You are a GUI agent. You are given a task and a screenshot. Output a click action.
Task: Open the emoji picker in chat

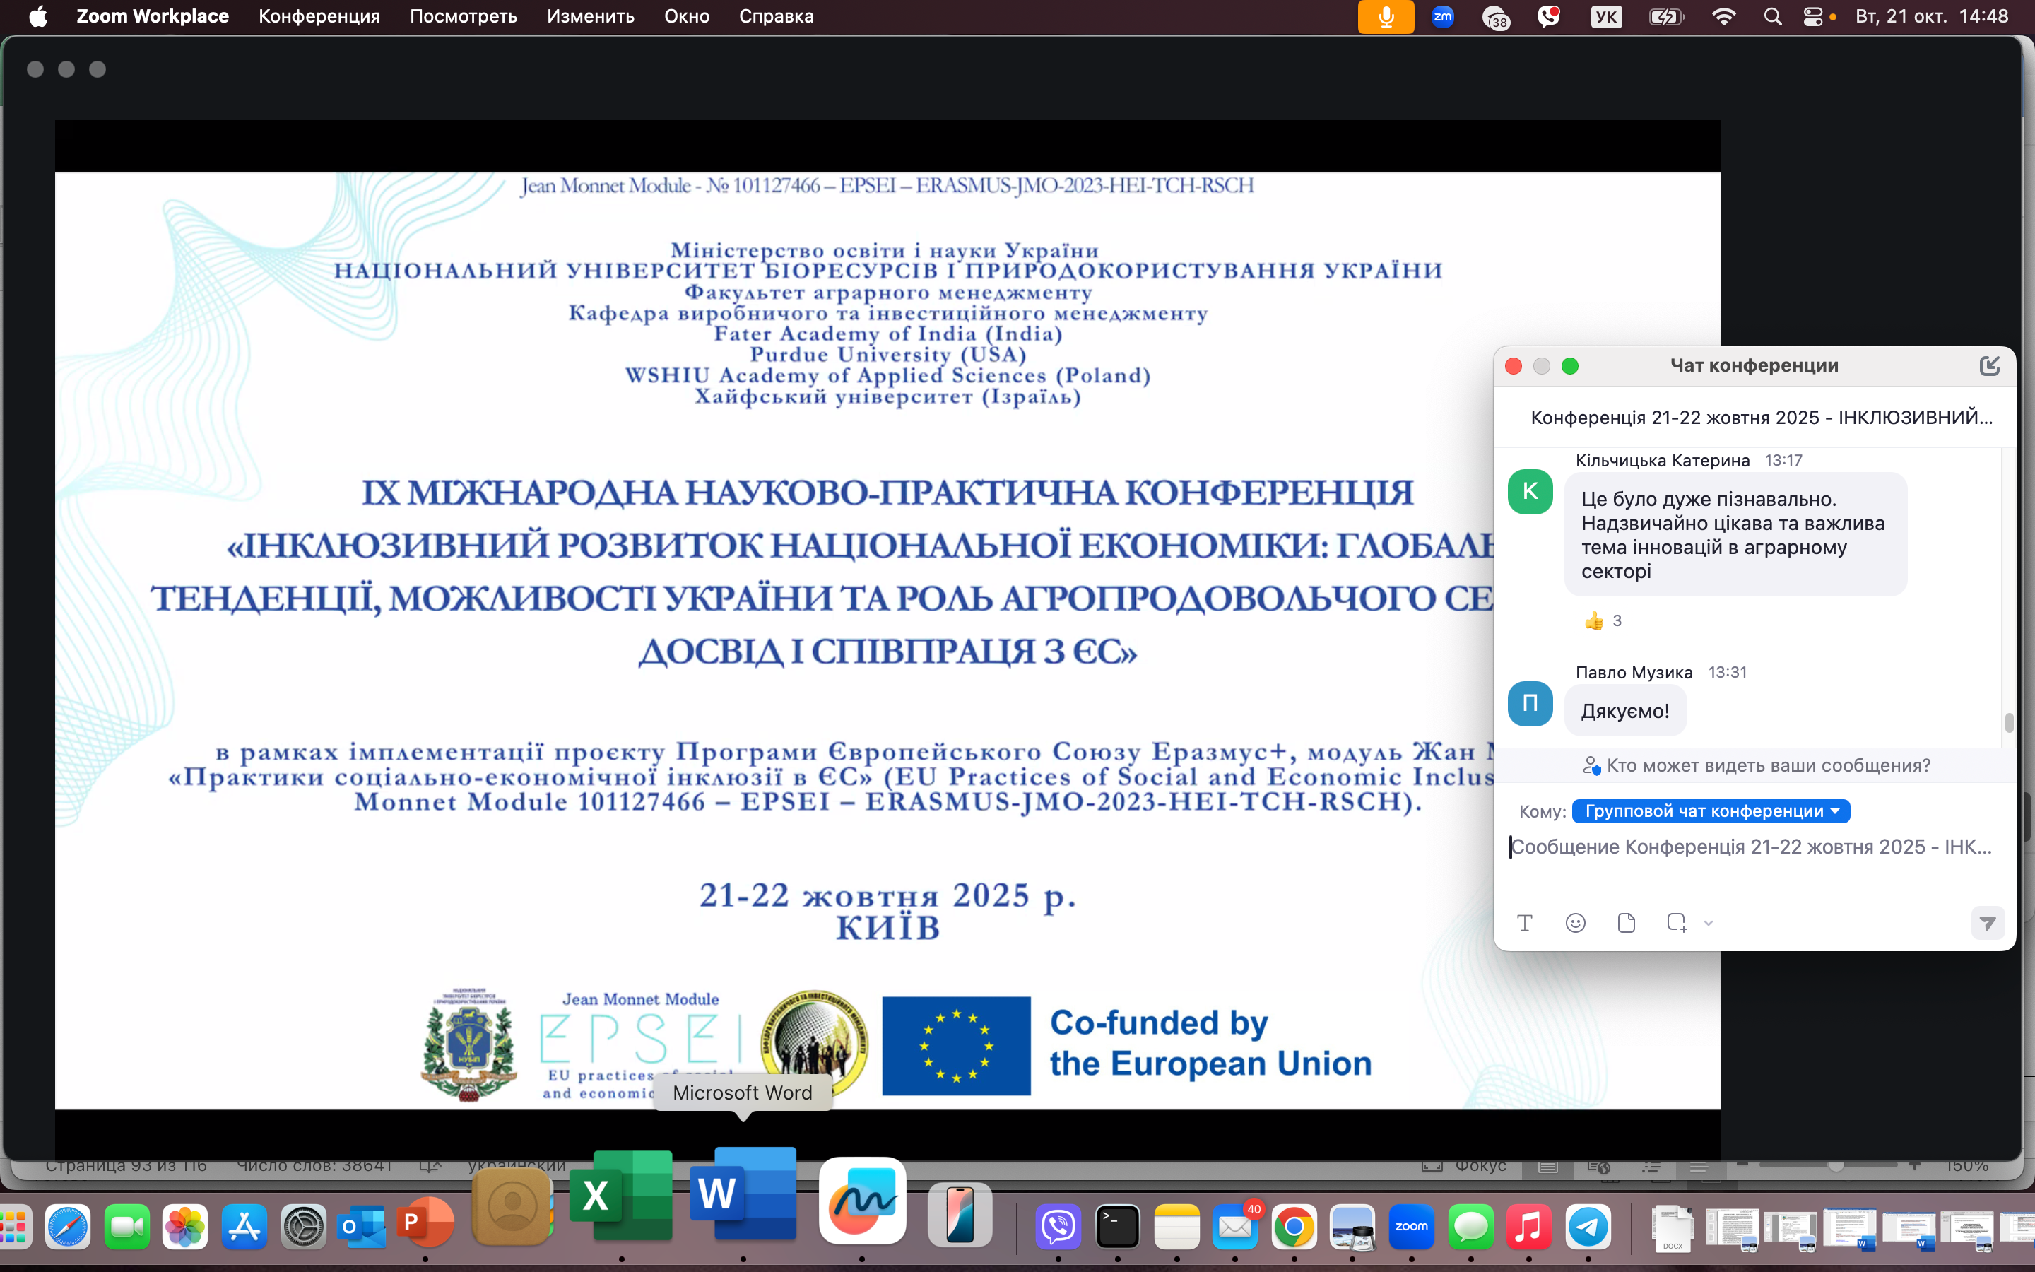(x=1575, y=923)
